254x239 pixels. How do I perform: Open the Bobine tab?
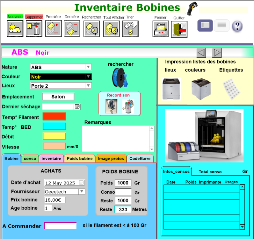point(11,158)
